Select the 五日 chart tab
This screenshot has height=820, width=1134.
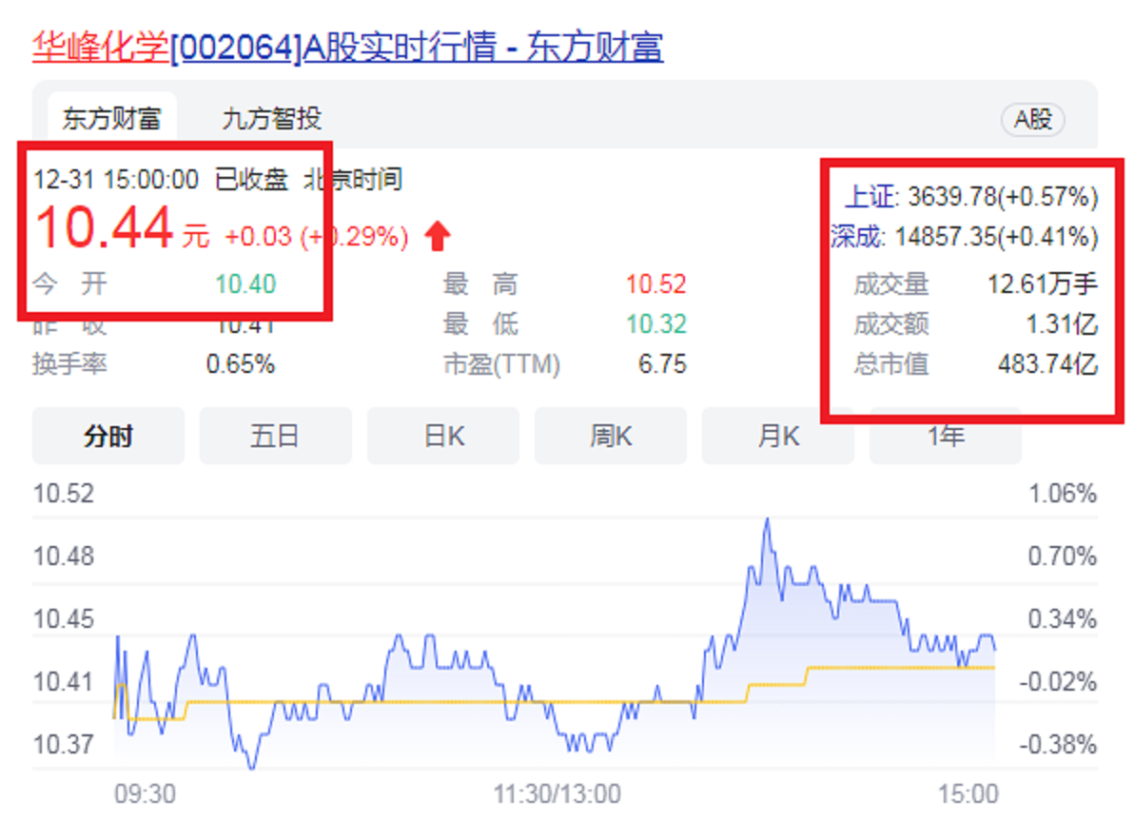pyautogui.click(x=276, y=436)
